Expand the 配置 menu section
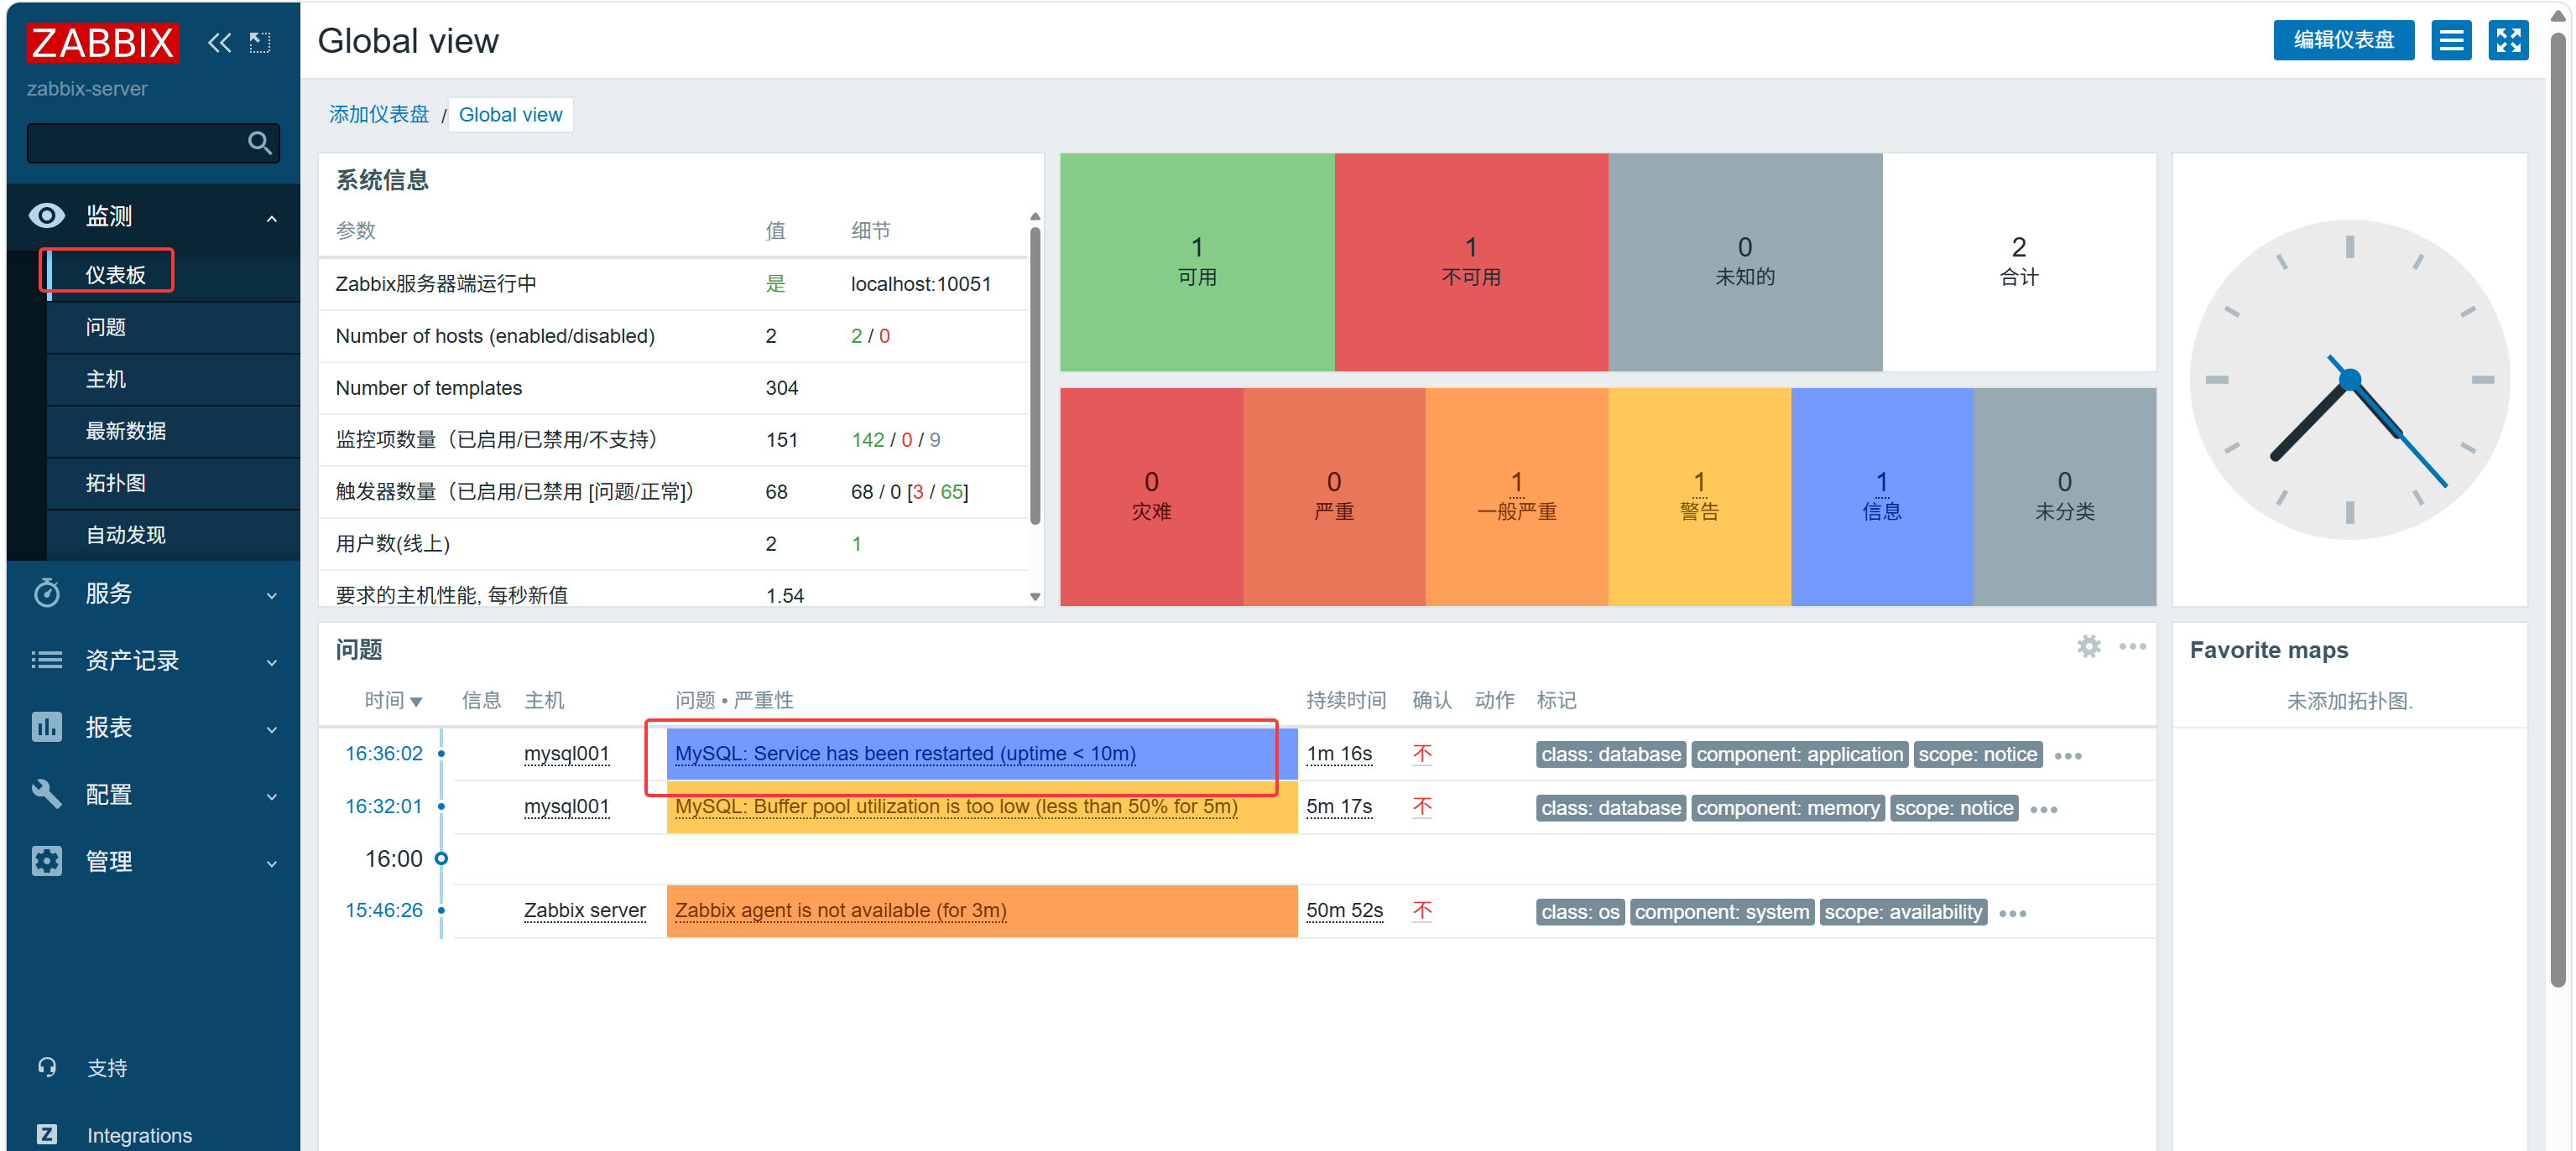 pos(272,797)
